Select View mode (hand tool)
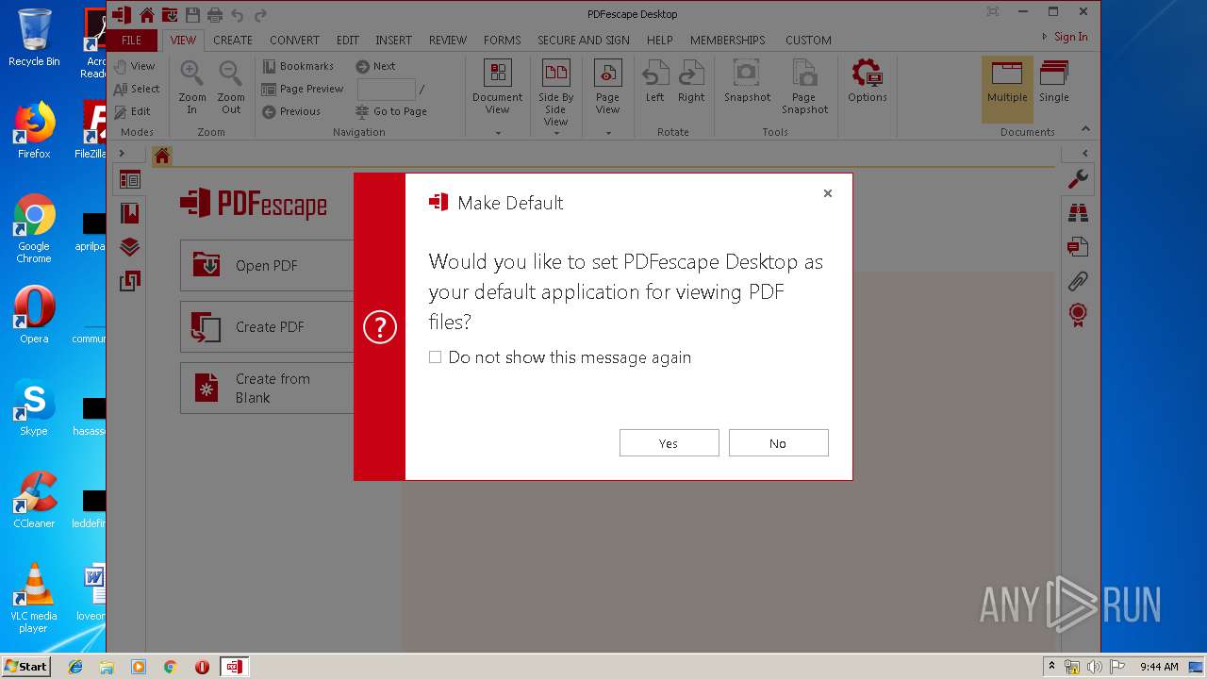 (134, 66)
